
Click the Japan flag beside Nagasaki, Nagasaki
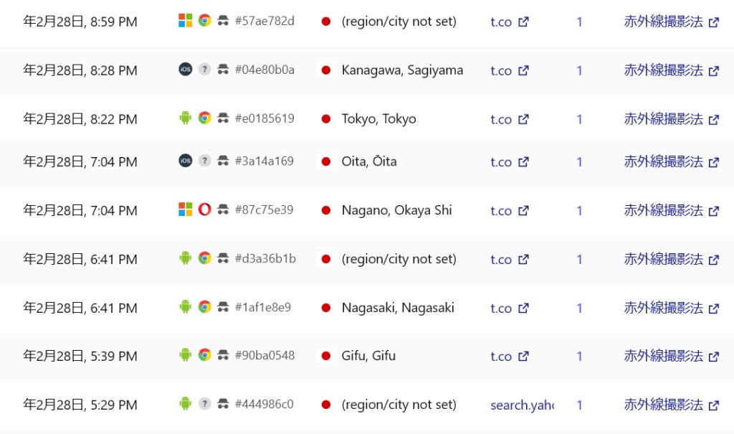pos(326,308)
